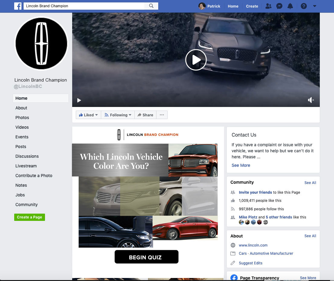
Task: Click the search magnifier icon
Action: [x=151, y=6]
